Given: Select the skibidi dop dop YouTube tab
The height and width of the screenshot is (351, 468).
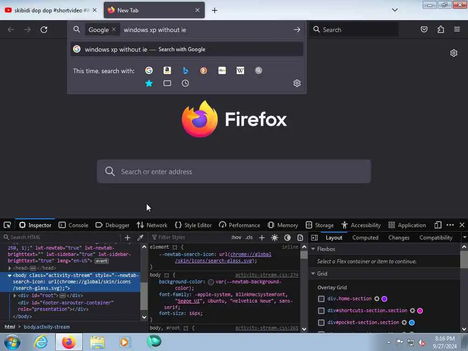Looking at the screenshot, I should 50,11.
